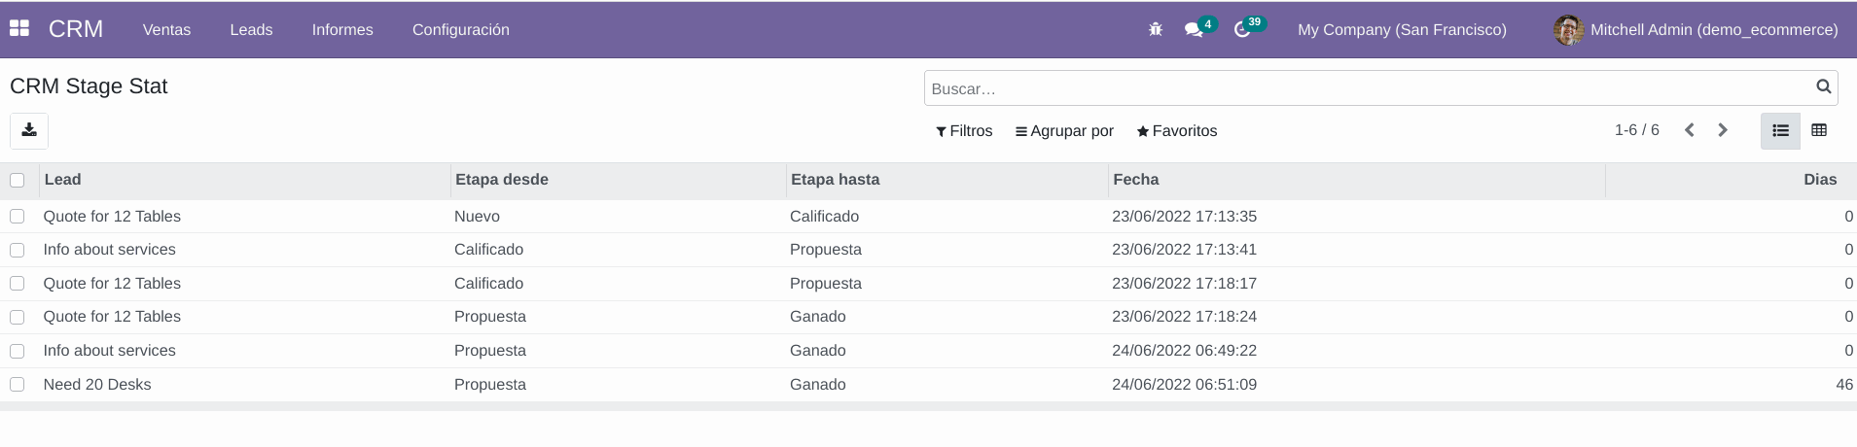
Task: Open the conversations messages icon
Action: 1194,30
